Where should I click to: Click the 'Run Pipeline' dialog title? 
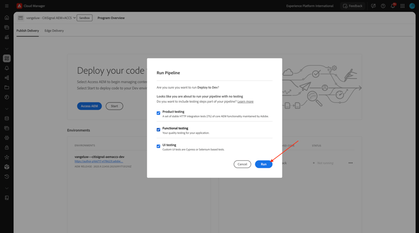(168, 73)
